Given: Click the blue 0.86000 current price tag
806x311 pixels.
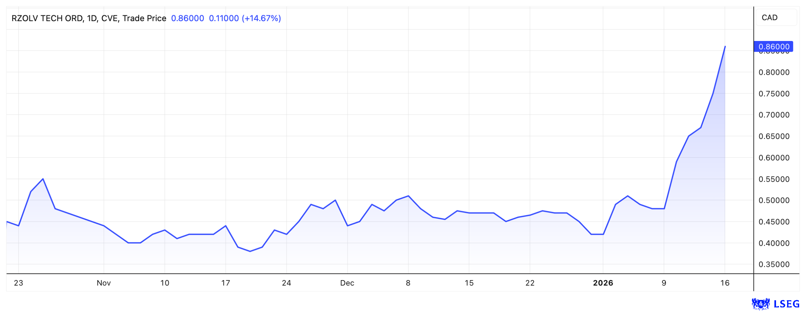Looking at the screenshot, I should tap(773, 47).
